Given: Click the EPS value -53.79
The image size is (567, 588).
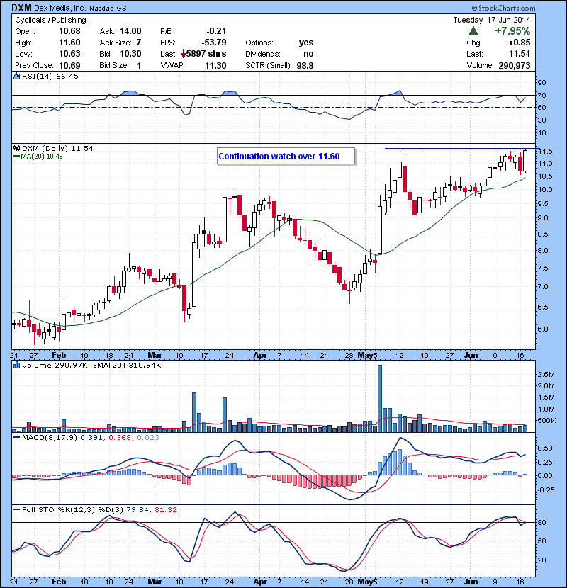Looking at the screenshot, I should tap(214, 43).
